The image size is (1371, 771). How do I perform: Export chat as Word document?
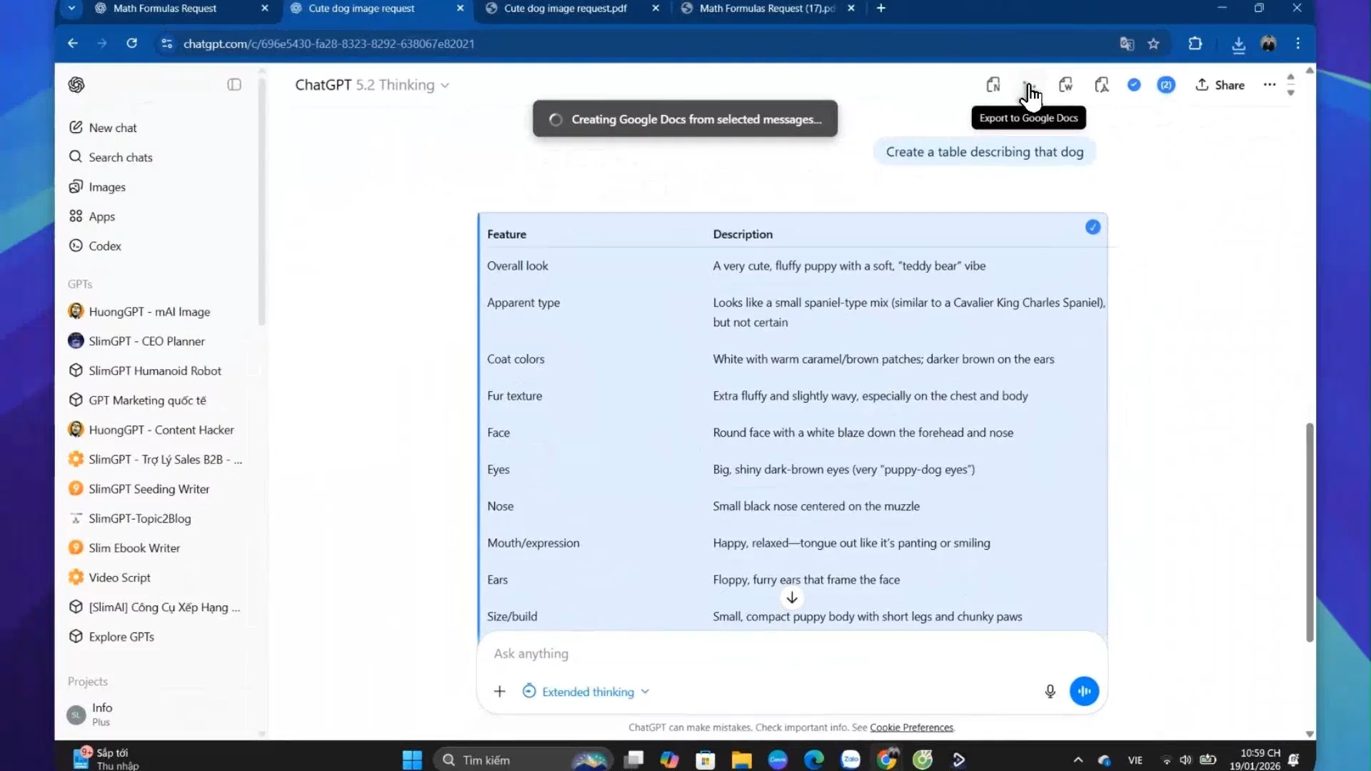[x=1066, y=85]
